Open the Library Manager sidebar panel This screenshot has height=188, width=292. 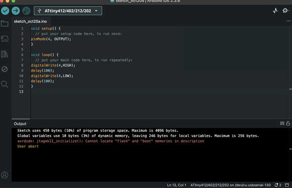(x=5, y=54)
